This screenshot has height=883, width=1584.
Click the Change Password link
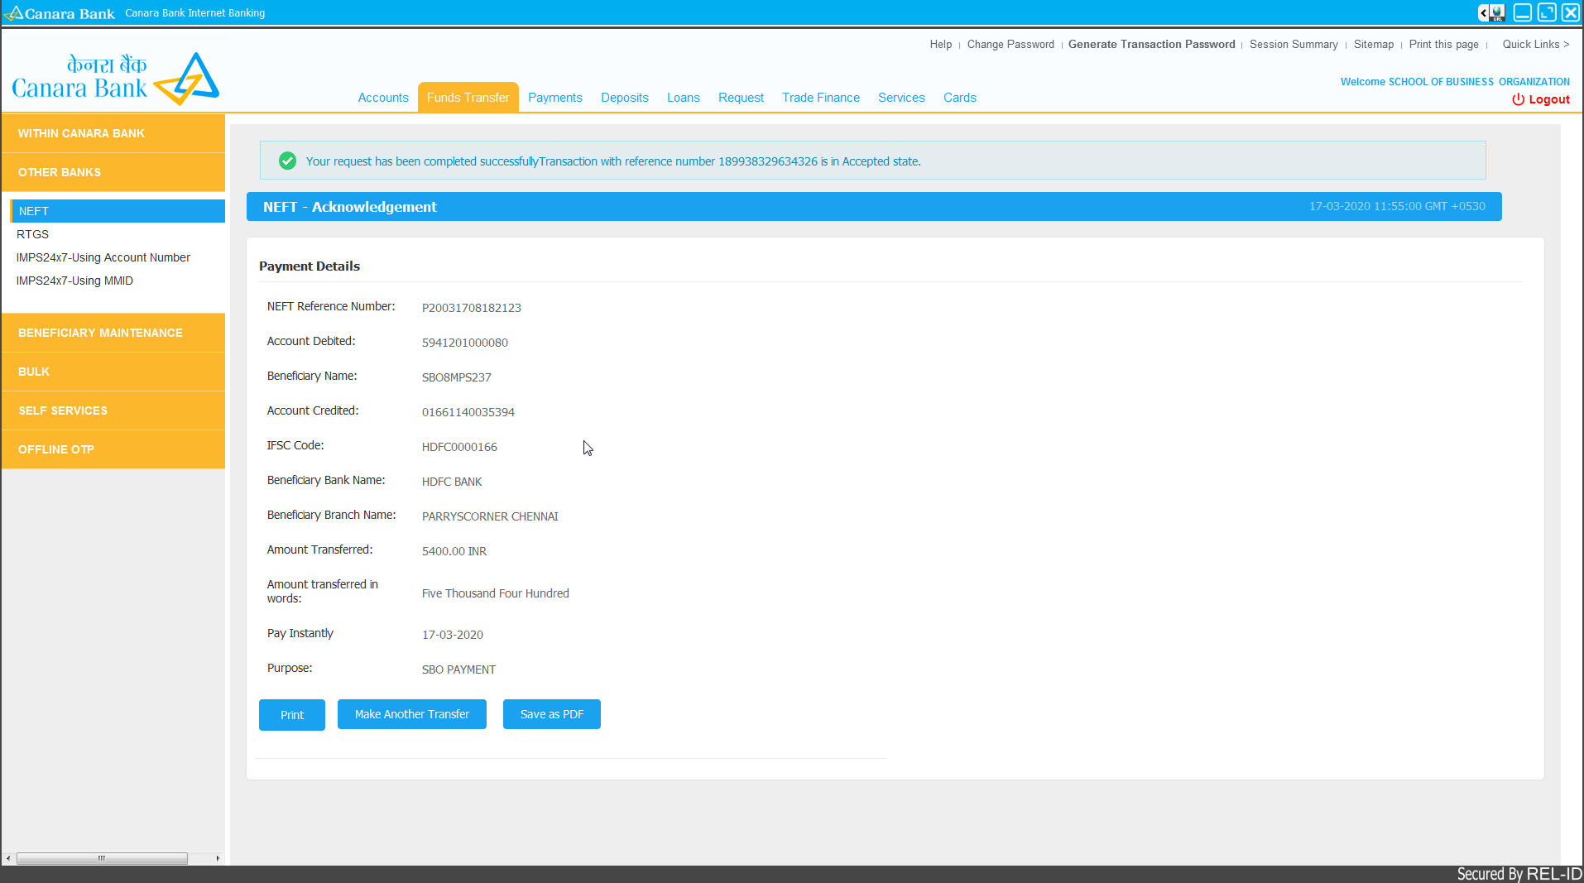point(1010,45)
